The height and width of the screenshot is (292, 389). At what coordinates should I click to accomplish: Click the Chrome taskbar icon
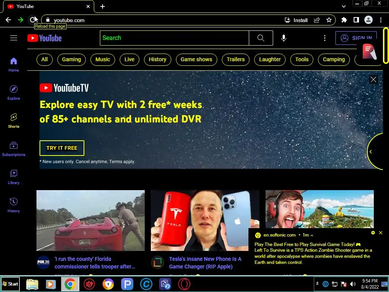point(70,284)
